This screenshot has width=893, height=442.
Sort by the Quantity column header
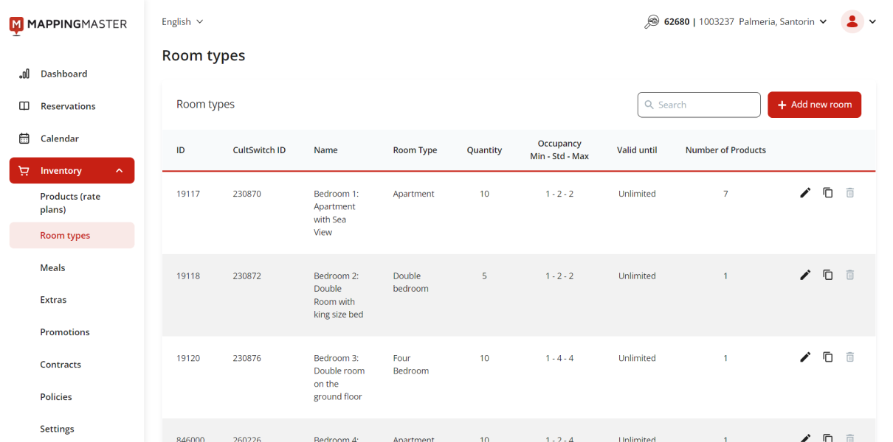pos(484,150)
